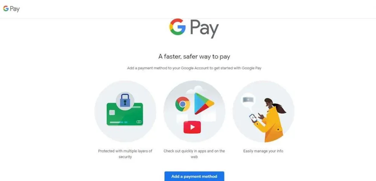The height and width of the screenshot is (181, 376).
Task: Click the chip on the green card
Action: pyautogui.click(x=112, y=113)
